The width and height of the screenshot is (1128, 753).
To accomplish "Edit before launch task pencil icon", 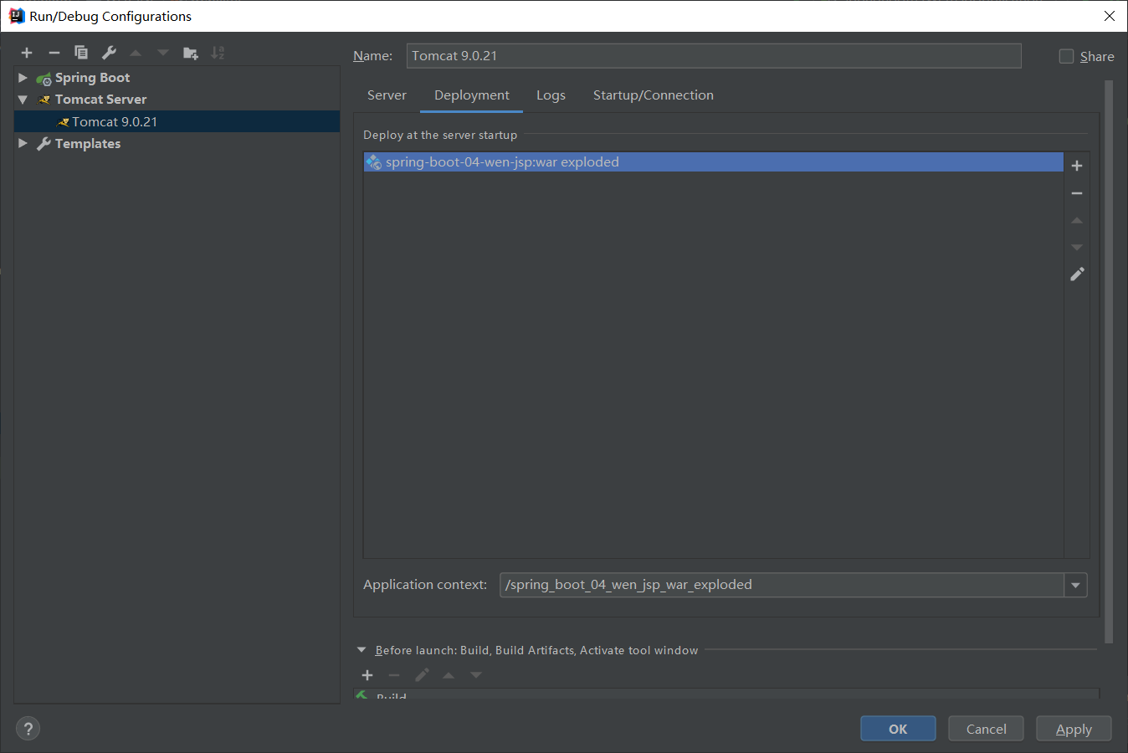I will tap(422, 675).
